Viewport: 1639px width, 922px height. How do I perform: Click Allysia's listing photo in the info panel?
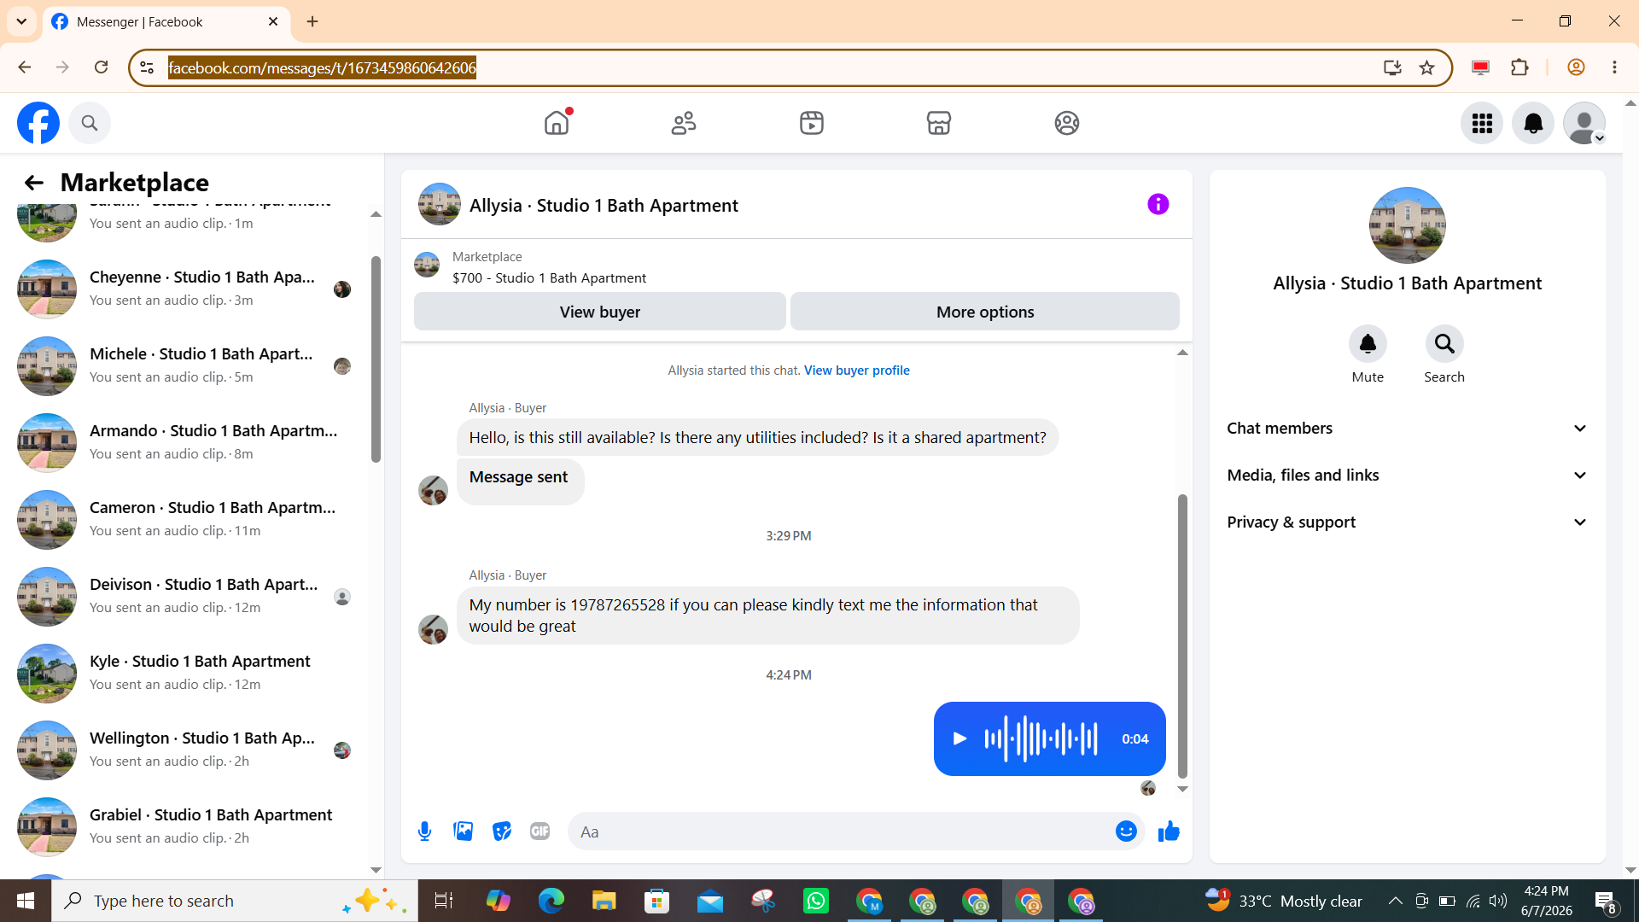(x=1407, y=225)
